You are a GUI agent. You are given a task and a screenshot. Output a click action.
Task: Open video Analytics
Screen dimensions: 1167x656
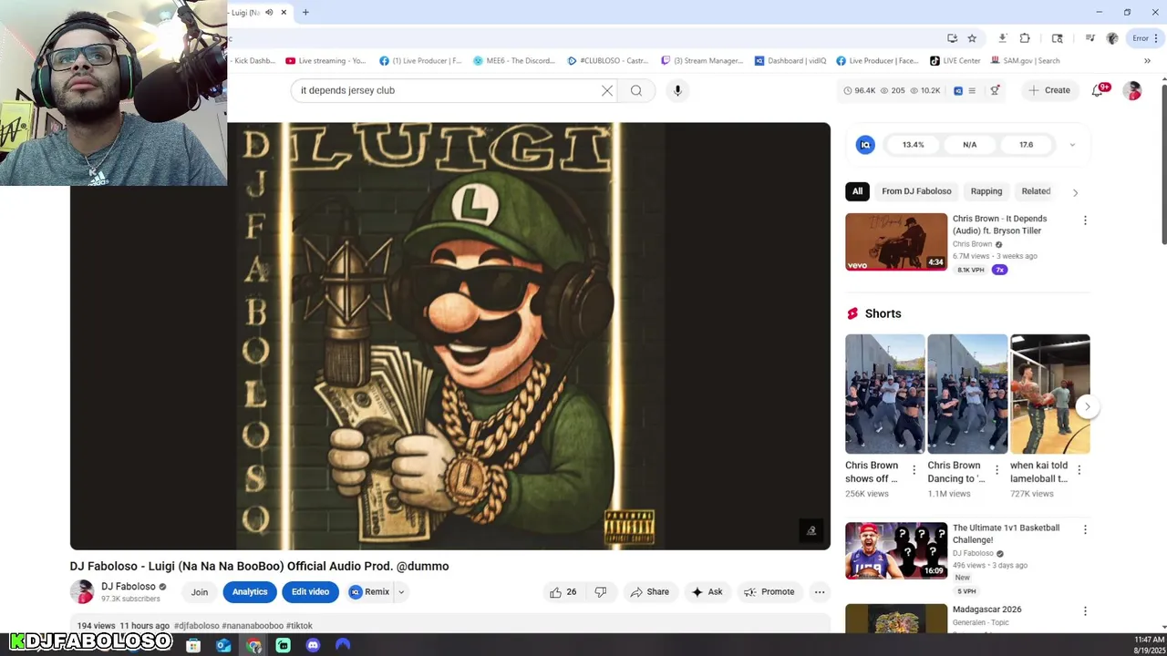[250, 592]
